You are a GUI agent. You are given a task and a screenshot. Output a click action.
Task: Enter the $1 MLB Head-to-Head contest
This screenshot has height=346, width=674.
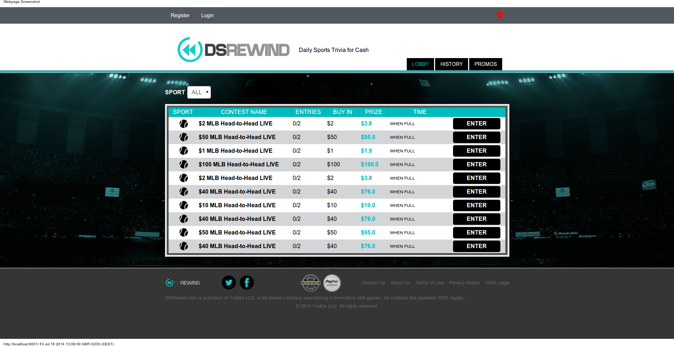pyautogui.click(x=477, y=151)
